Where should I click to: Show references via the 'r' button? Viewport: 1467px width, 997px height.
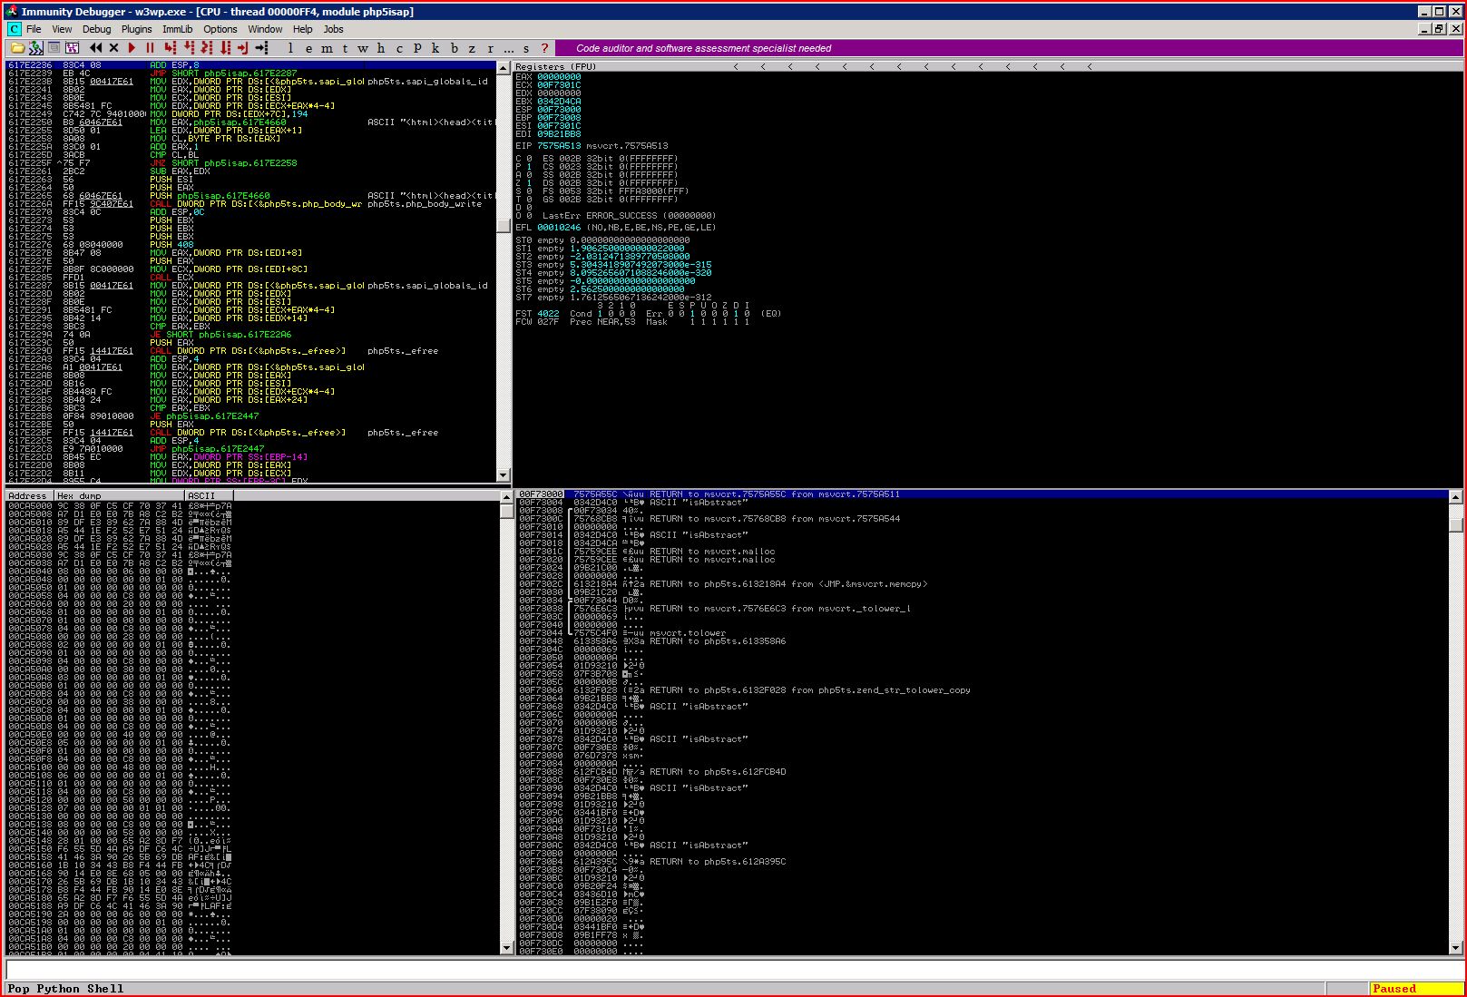coord(491,48)
